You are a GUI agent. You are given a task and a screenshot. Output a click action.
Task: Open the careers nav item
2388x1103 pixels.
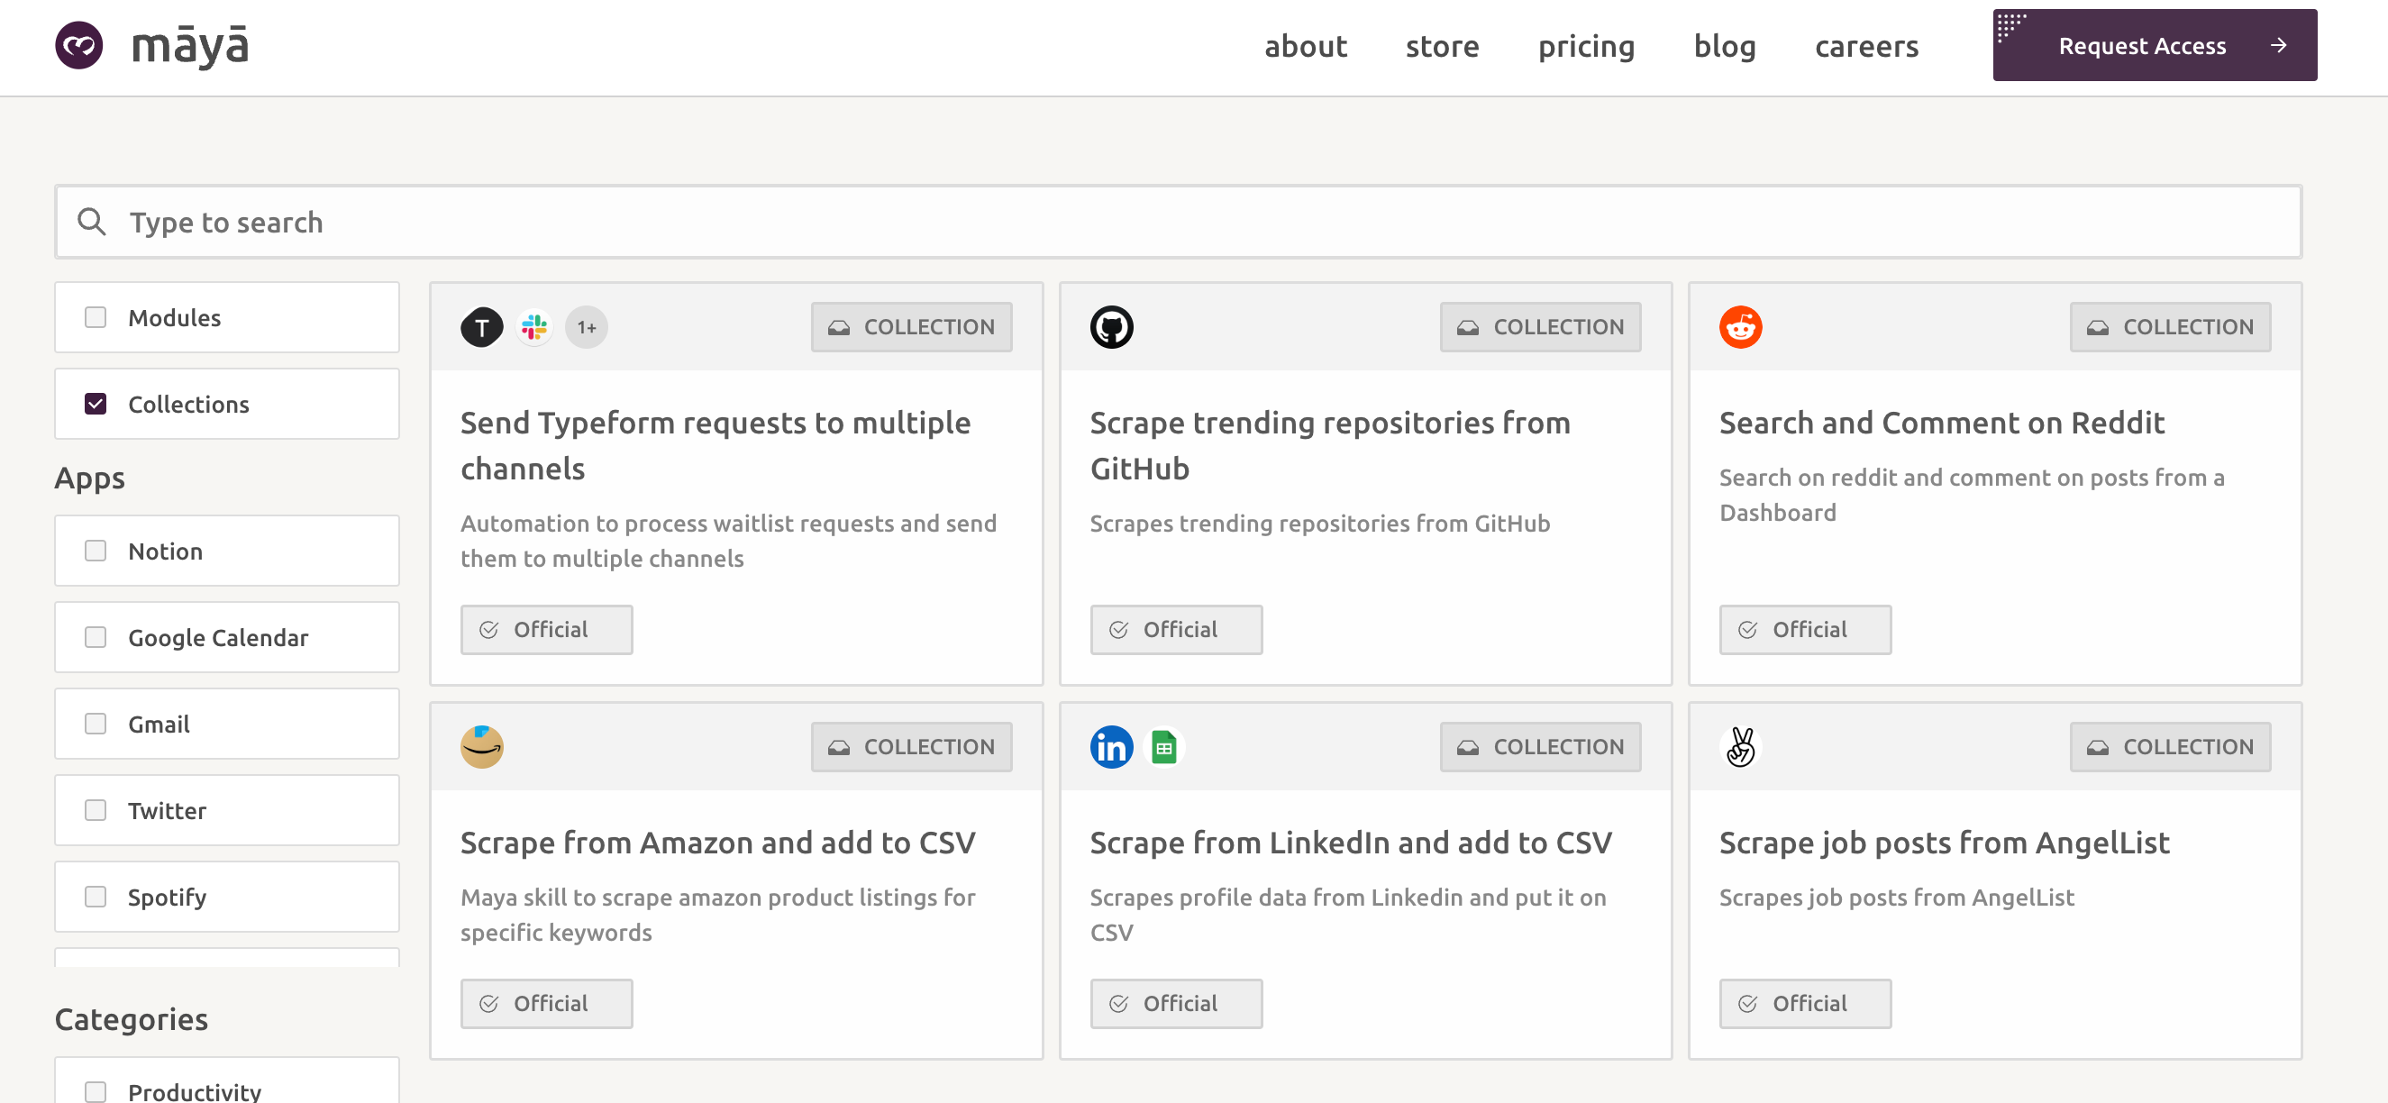pyautogui.click(x=1866, y=45)
